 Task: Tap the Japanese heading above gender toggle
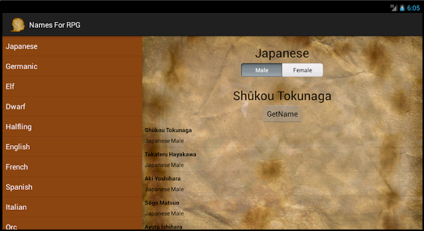tap(282, 53)
